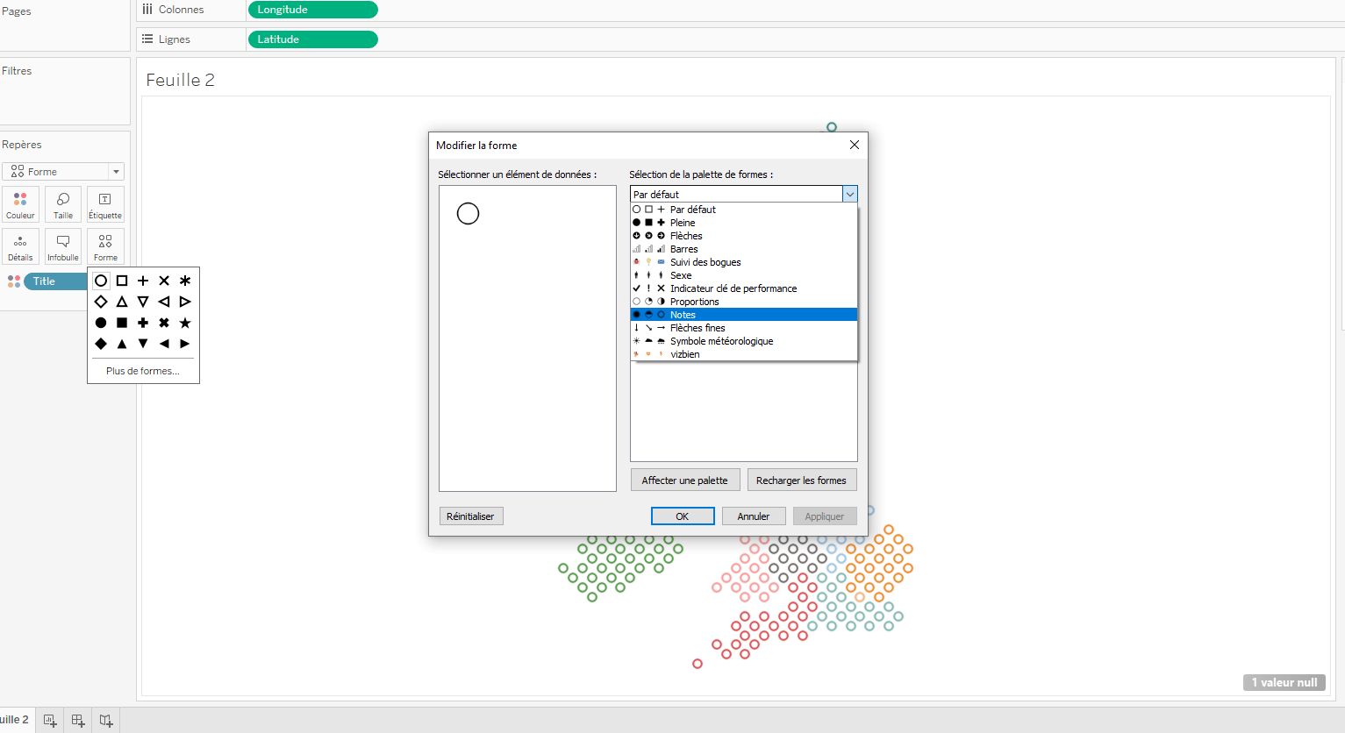Click the Title pill on marks card

pyautogui.click(x=57, y=281)
